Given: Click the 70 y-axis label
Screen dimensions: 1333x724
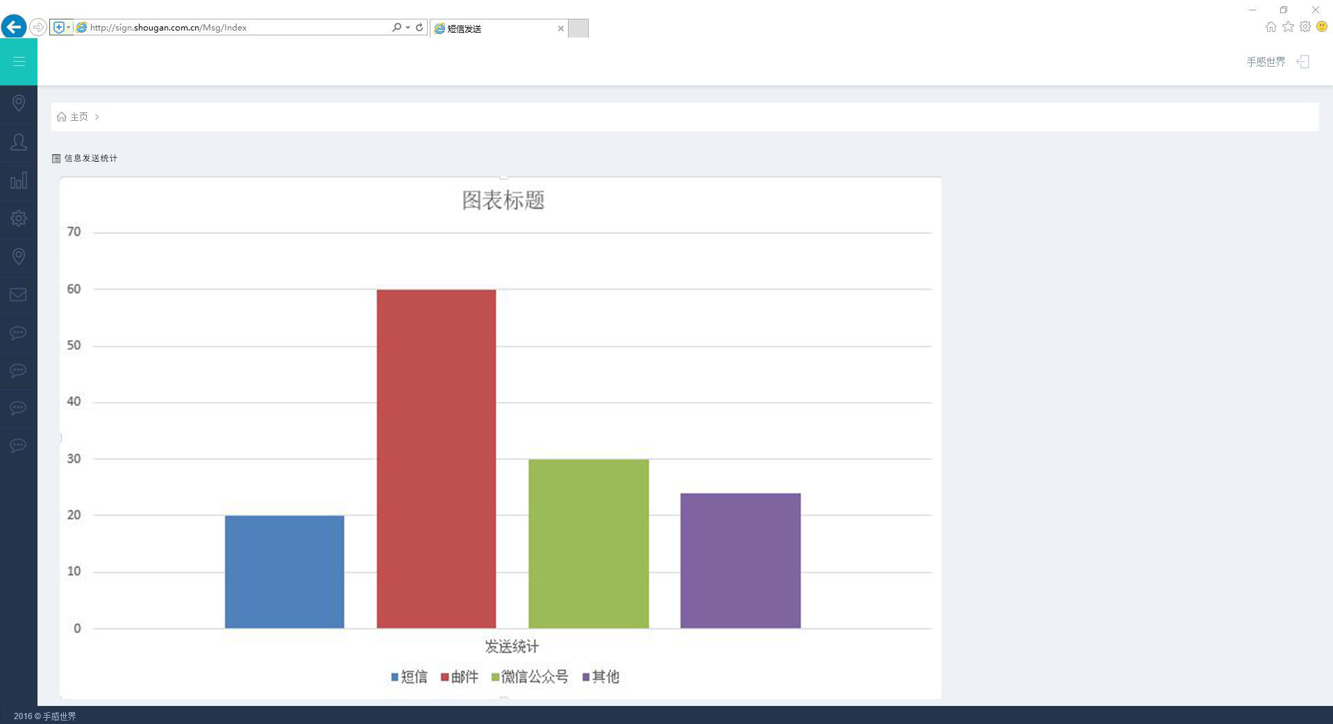Looking at the screenshot, I should 74,232.
